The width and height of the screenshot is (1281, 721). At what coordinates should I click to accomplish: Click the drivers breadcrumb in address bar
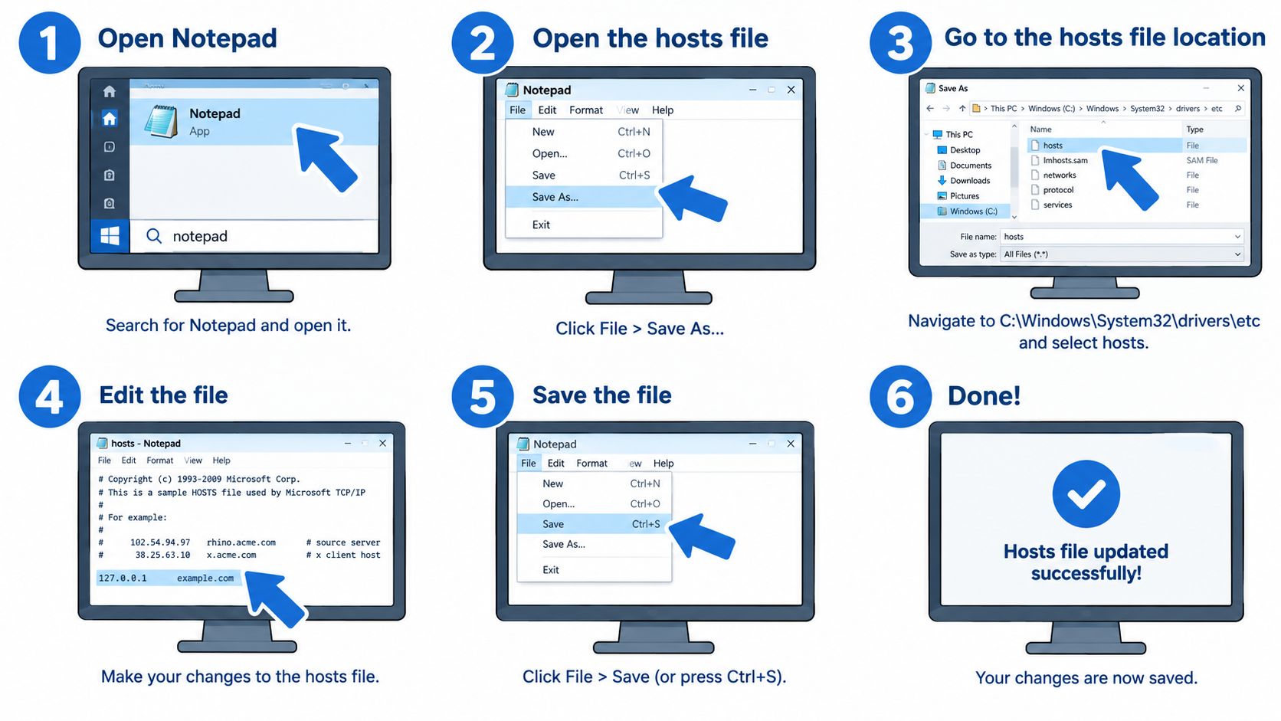1188,109
